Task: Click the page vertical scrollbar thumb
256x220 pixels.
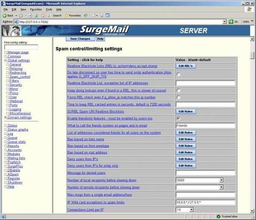Action: click(252, 55)
